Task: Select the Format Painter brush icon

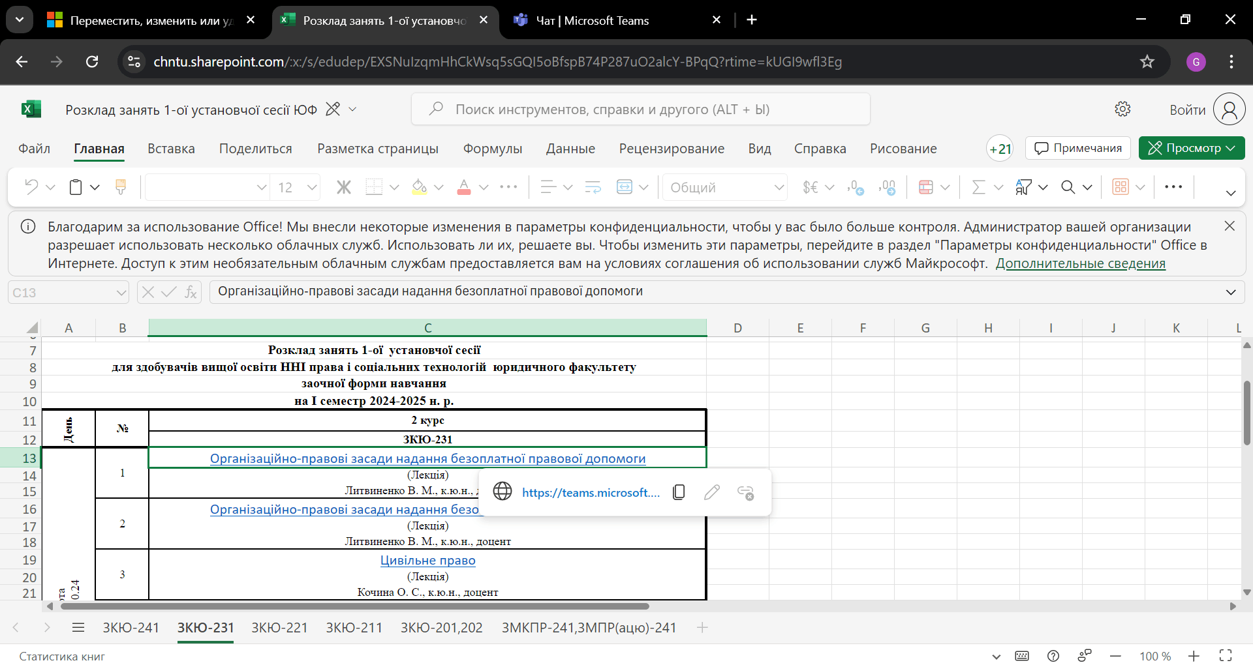Action: (x=121, y=187)
